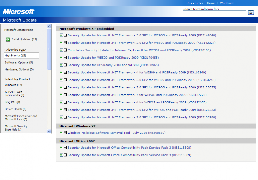The image size is (258, 180).
Task: Uncheck the KB3168965 update checkbox
Action: 61,65
